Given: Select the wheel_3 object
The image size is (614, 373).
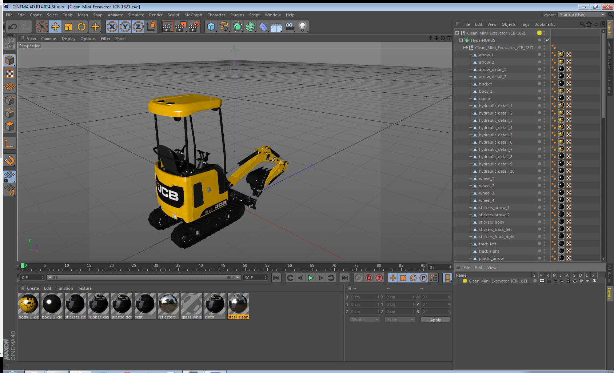Looking at the screenshot, I should click(486, 193).
